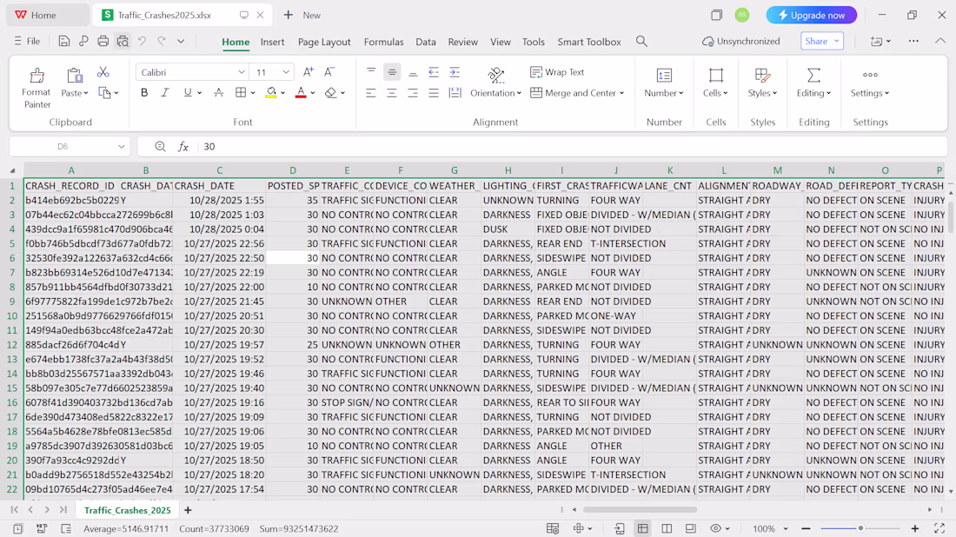Viewport: 956px width, 537px height.
Task: Switch to the Page Layout tab
Action: click(x=324, y=42)
